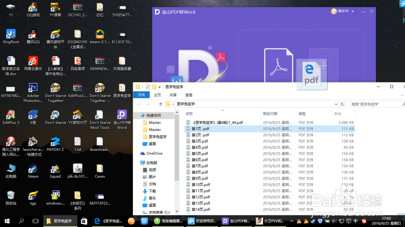405x227 pixels.
Task: Open Windows Store from taskbar
Action: click(84, 221)
